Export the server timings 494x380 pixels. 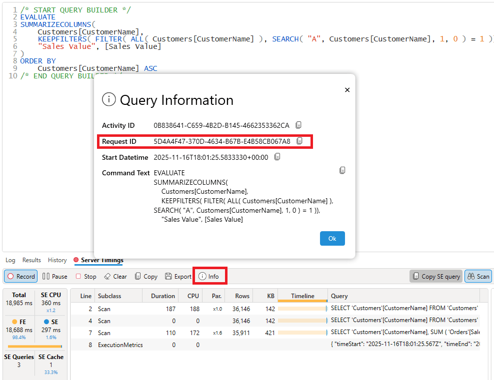pyautogui.click(x=178, y=276)
